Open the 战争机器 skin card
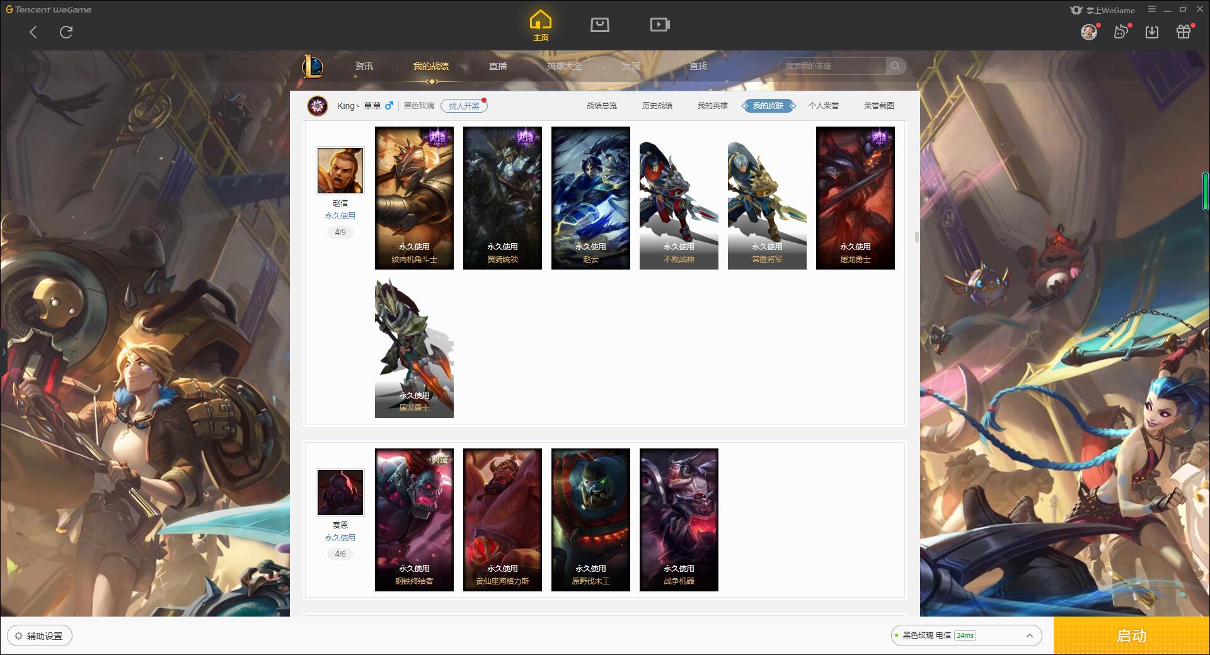The image size is (1210, 655). point(679,520)
